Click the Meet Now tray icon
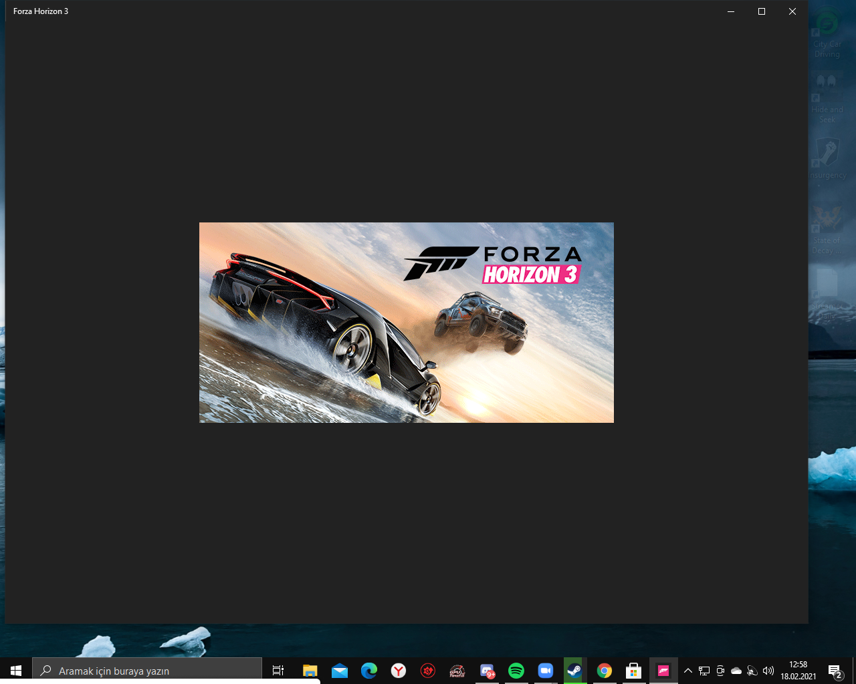Viewport: 856px width, 684px height. point(720,671)
